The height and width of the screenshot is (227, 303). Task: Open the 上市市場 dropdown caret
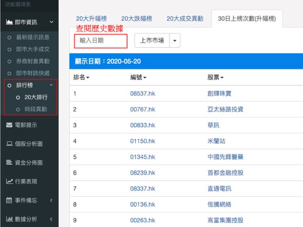[175, 41]
